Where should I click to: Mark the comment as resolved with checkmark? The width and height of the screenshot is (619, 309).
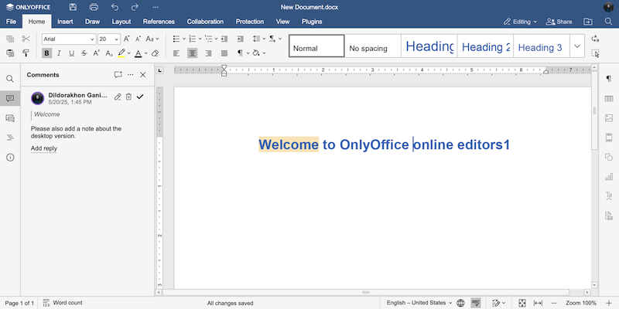coord(140,97)
